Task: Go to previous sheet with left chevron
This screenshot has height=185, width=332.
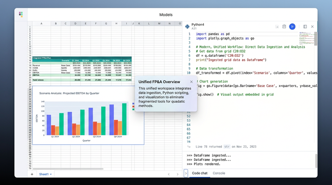Action: (169, 174)
